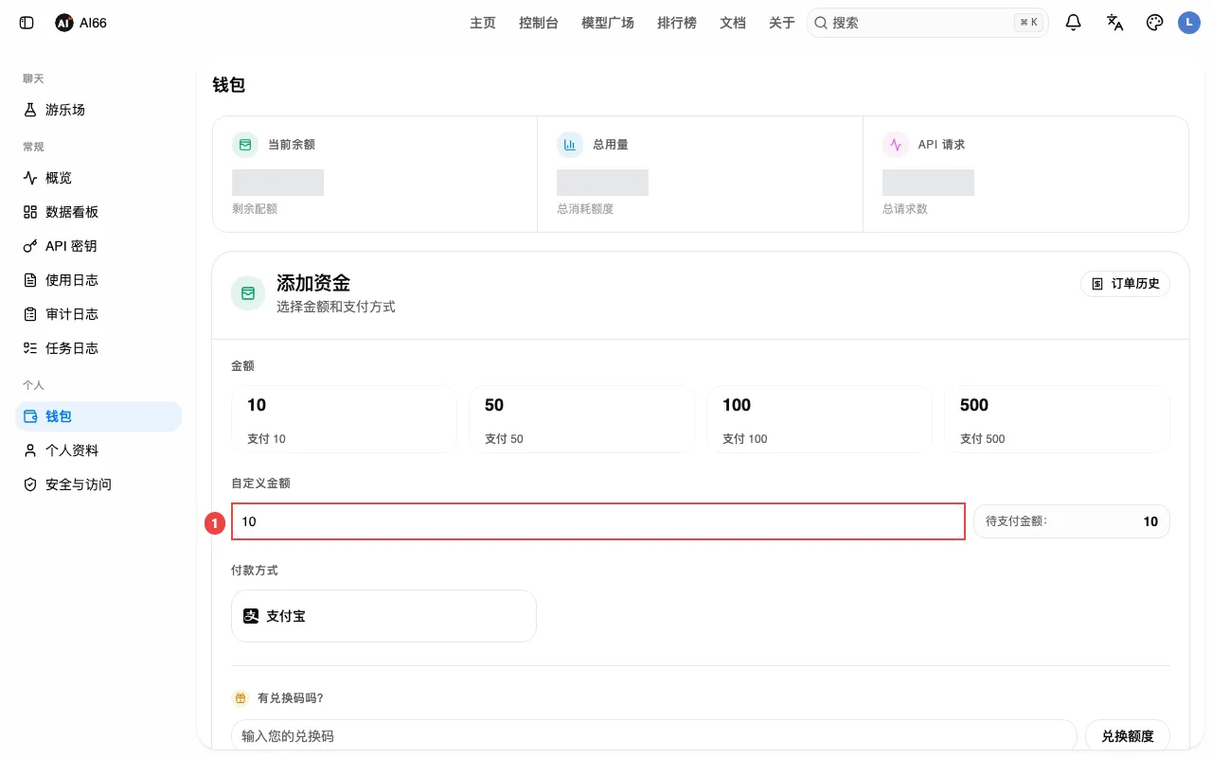Click the 待支付金额 value 10

click(1150, 521)
